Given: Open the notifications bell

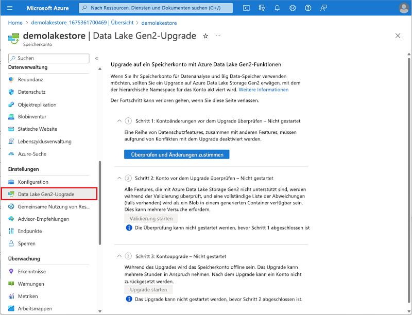Looking at the screenshot, I should 277,8.
